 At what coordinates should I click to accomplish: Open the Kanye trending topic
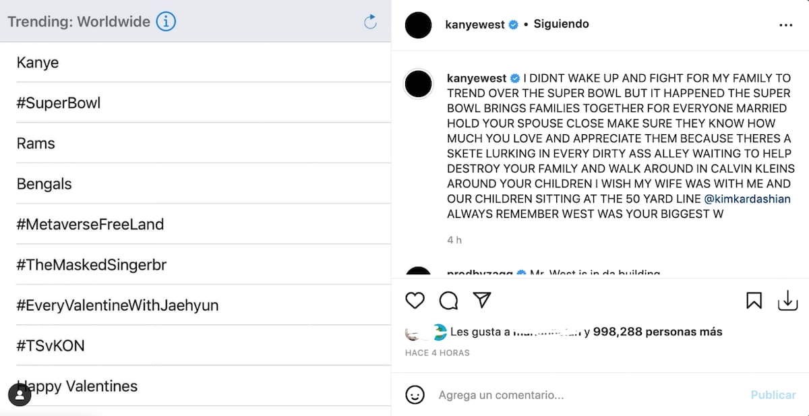(38, 63)
